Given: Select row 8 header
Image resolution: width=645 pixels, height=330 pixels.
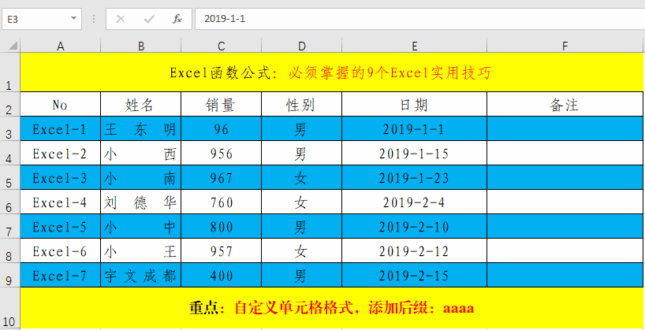Looking at the screenshot, I should coord(10,250).
